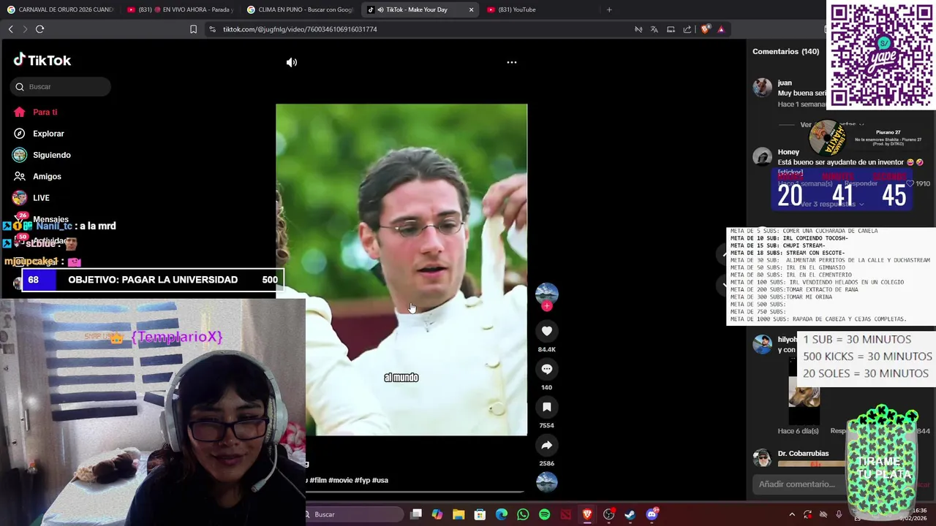
Task: Switch to CARNAVAL DE ORURO 2026 tab
Action: pos(60,9)
